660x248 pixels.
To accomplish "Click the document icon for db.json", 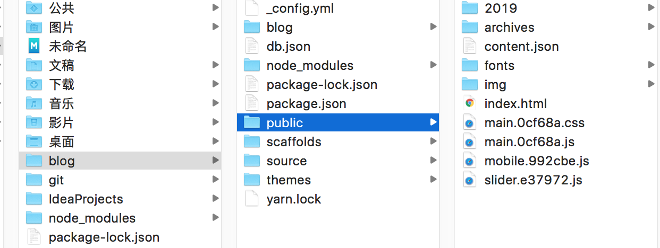I will 251,47.
